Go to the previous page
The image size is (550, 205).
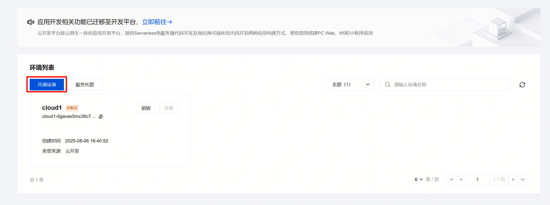click(x=461, y=179)
